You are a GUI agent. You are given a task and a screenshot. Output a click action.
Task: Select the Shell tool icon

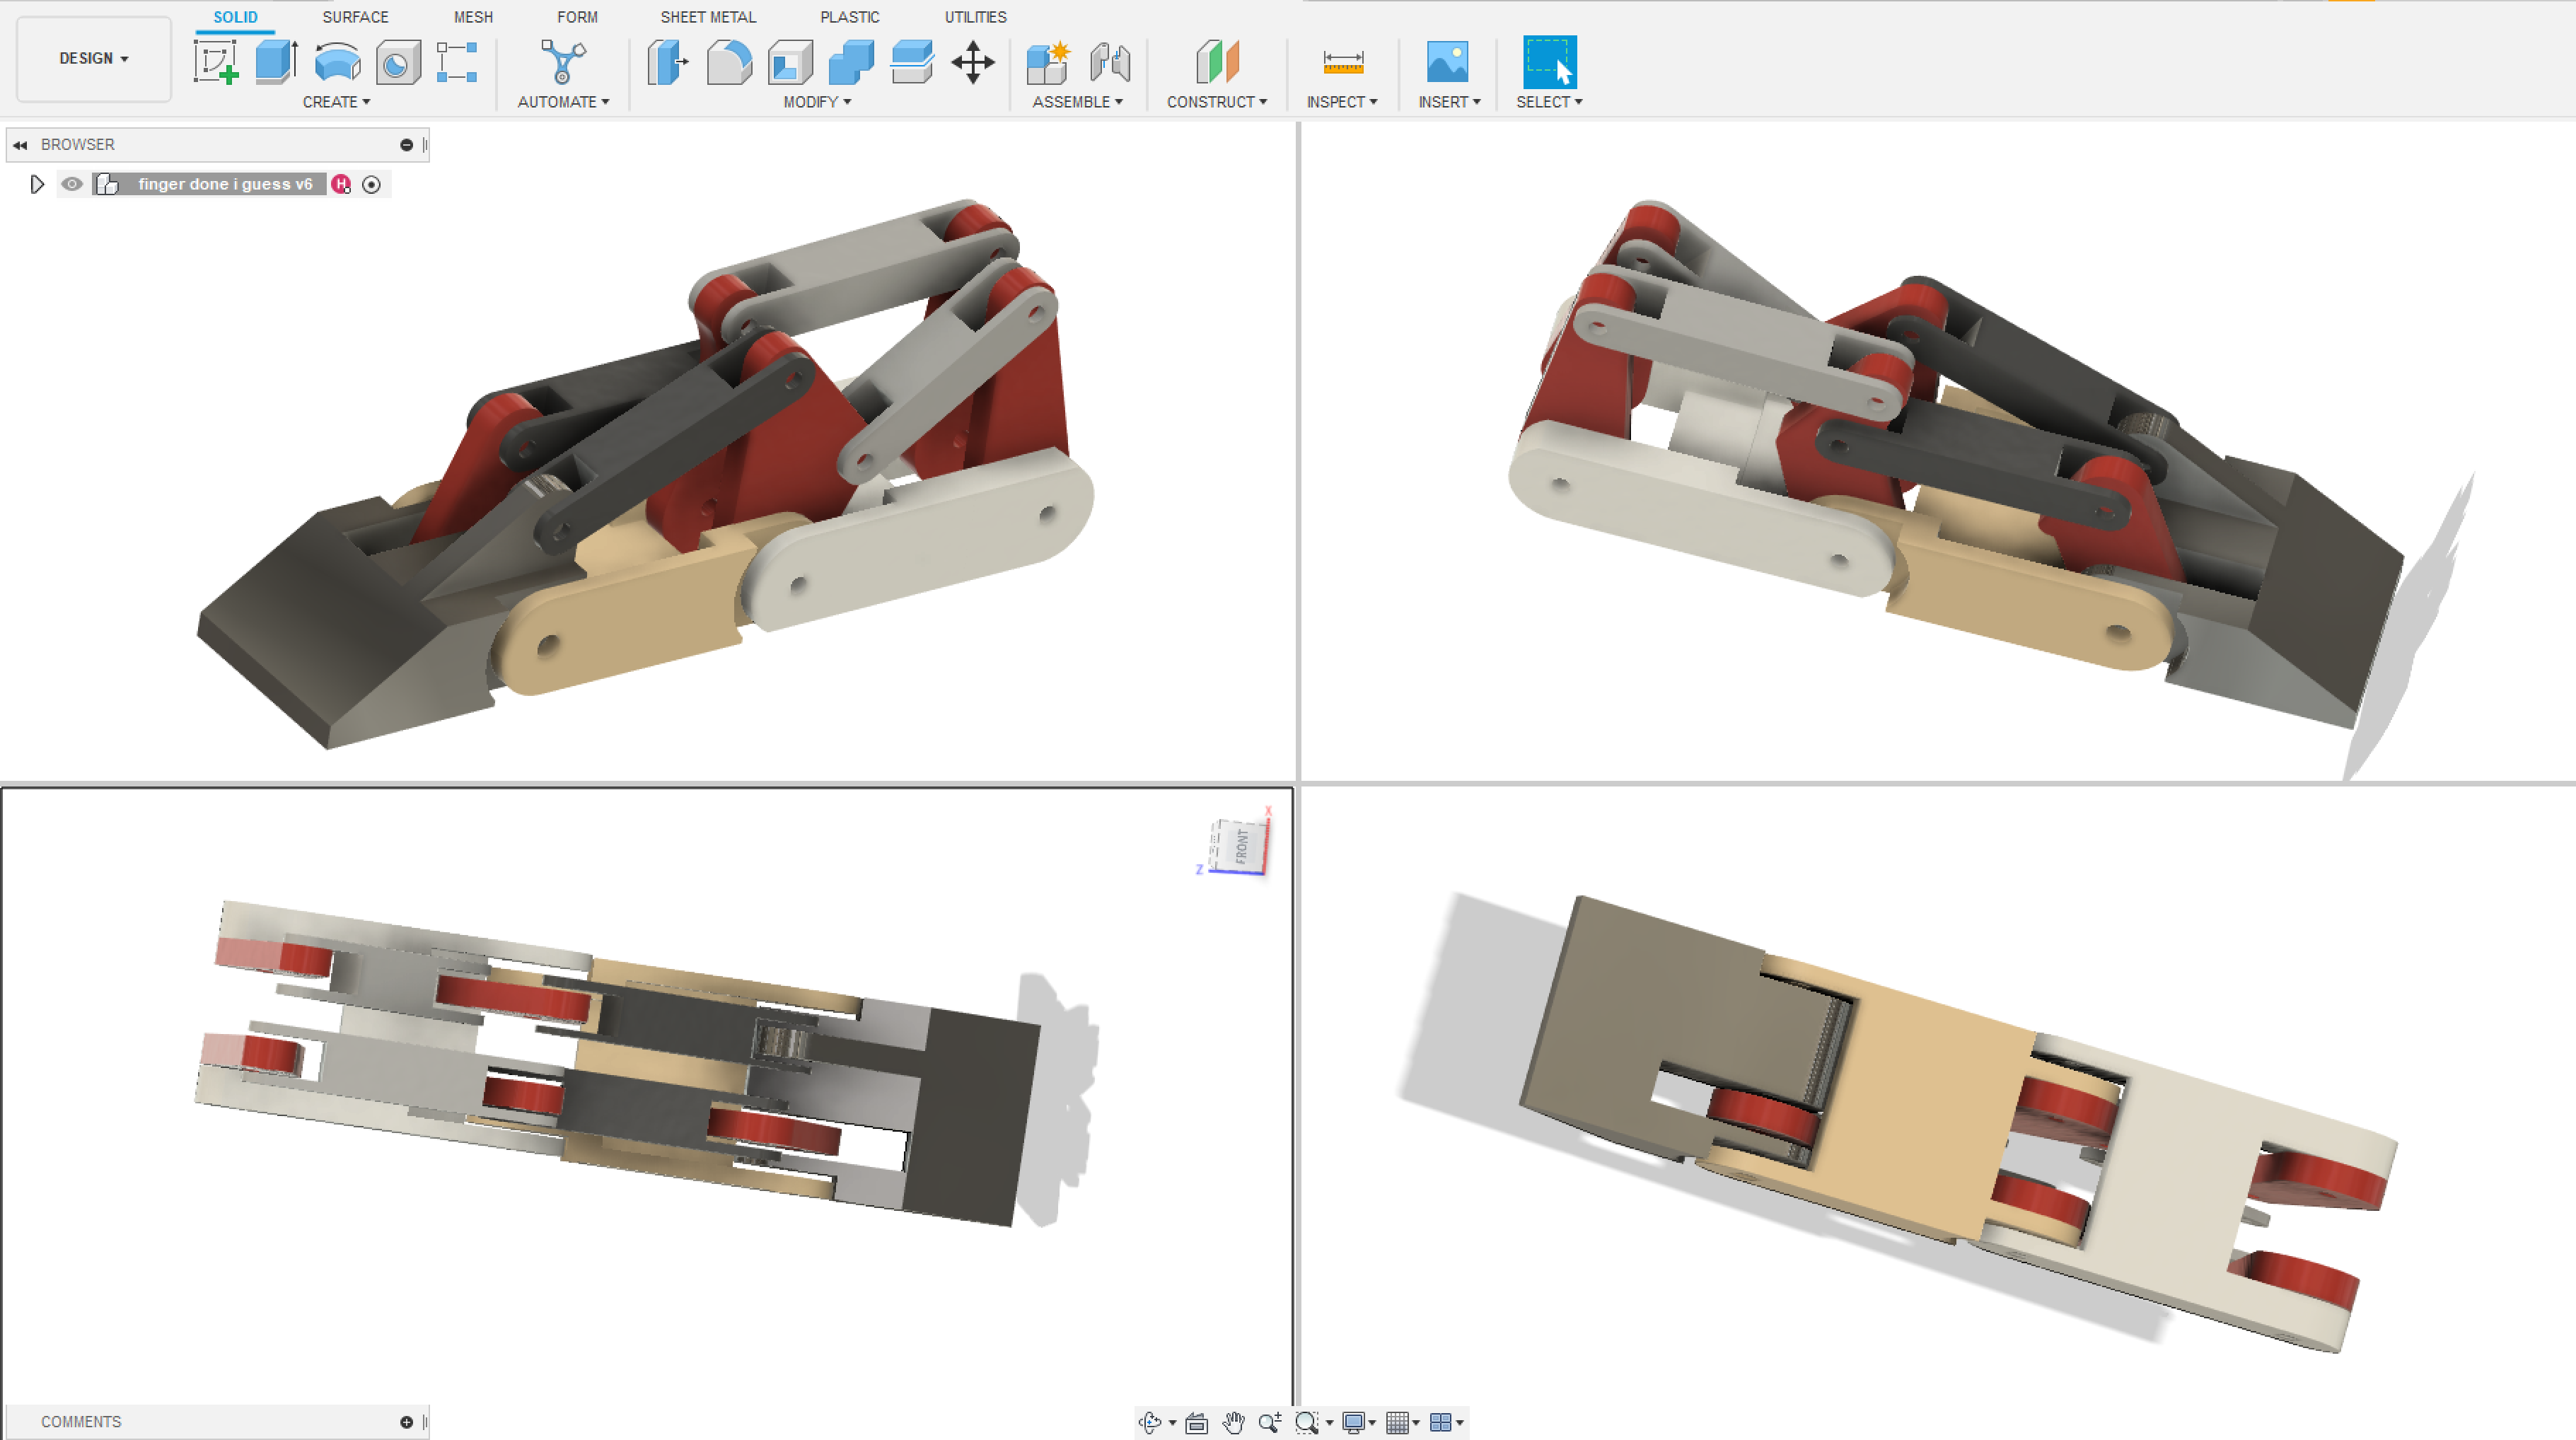click(790, 62)
